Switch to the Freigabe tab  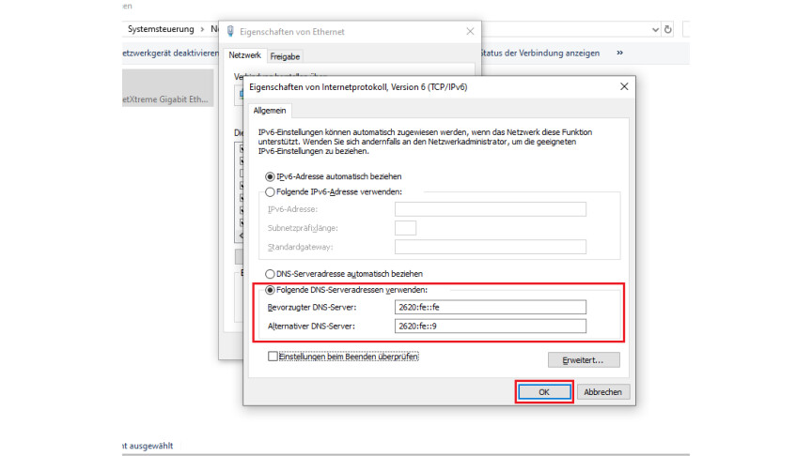(x=285, y=56)
